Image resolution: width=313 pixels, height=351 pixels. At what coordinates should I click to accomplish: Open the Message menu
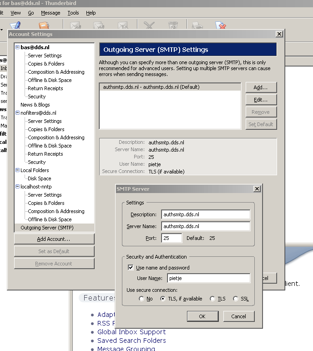[x=50, y=13]
